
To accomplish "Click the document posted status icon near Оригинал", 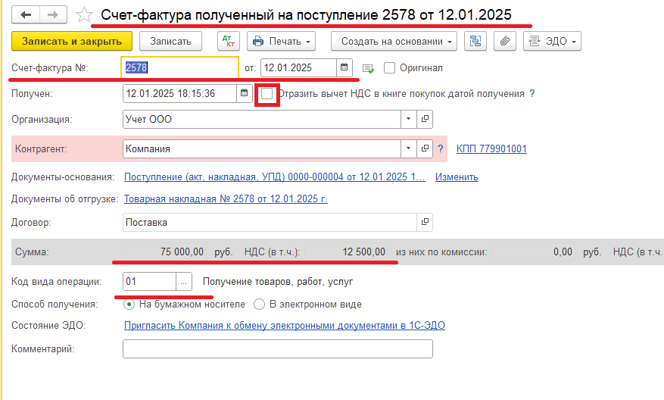I will tap(368, 68).
